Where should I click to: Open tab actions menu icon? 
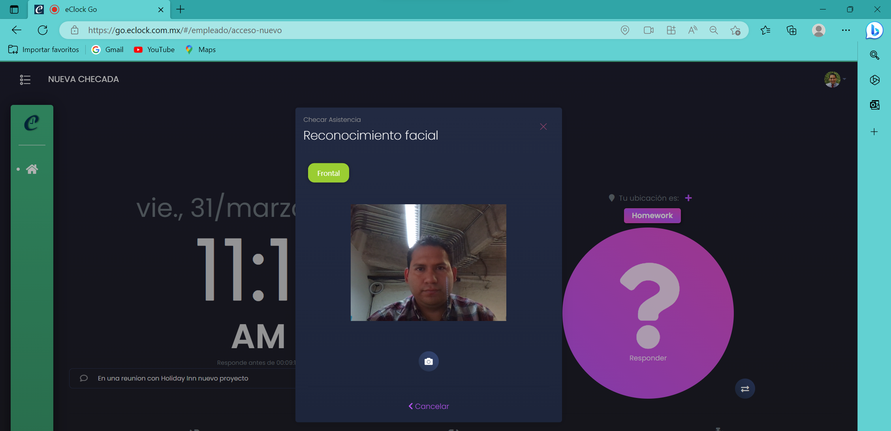tap(14, 9)
